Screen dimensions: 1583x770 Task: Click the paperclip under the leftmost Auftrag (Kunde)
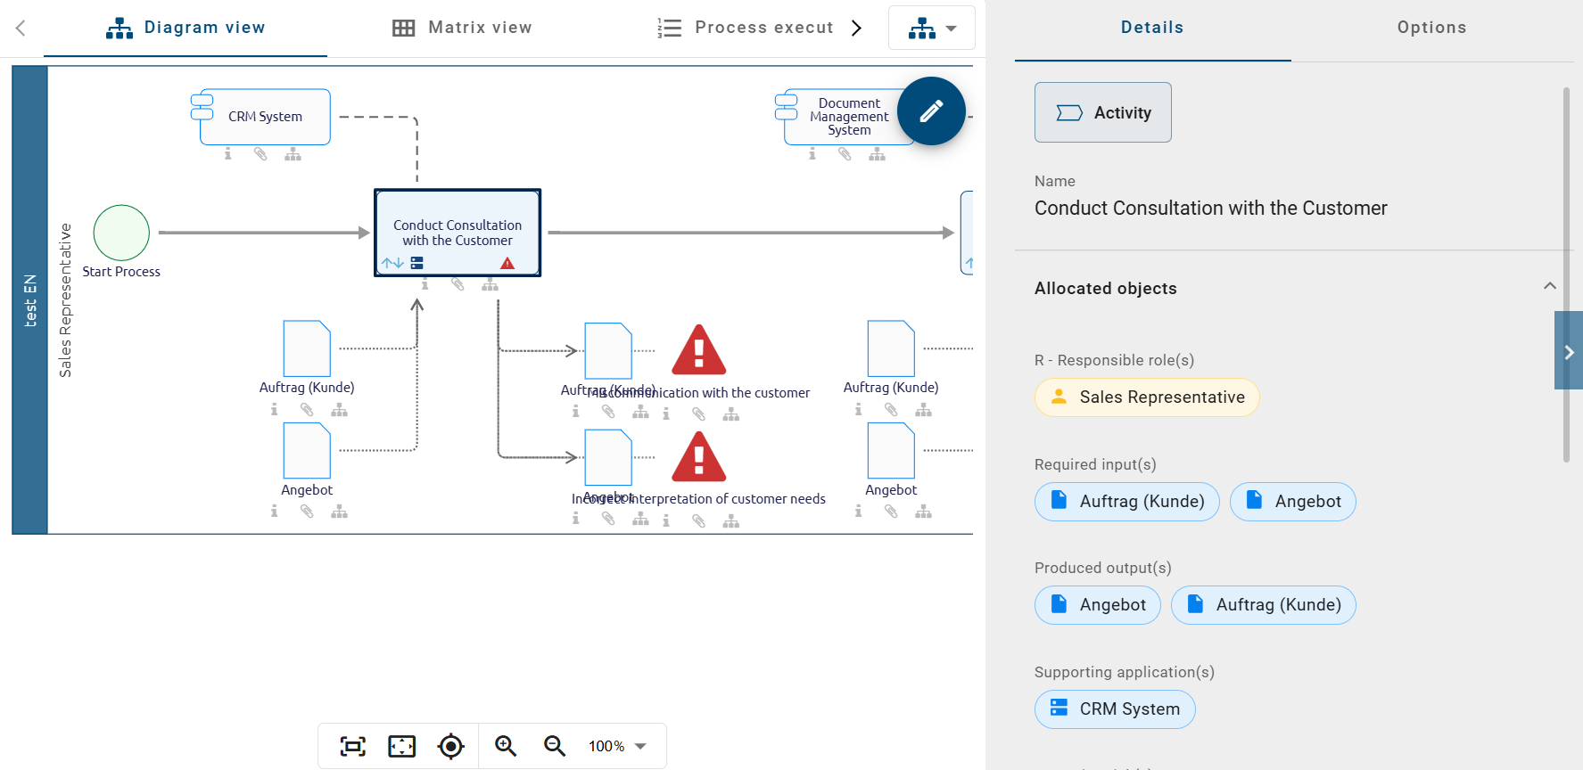pos(307,410)
